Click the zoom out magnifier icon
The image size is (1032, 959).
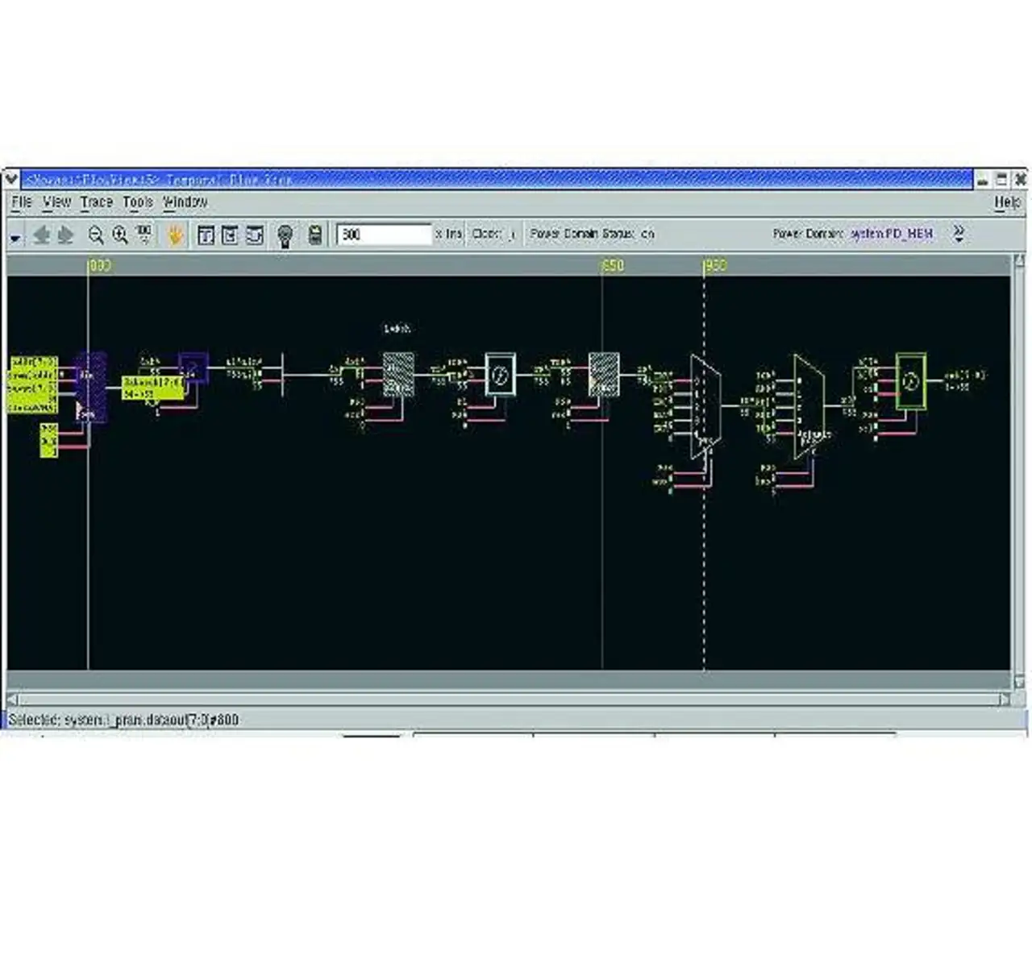tap(96, 235)
